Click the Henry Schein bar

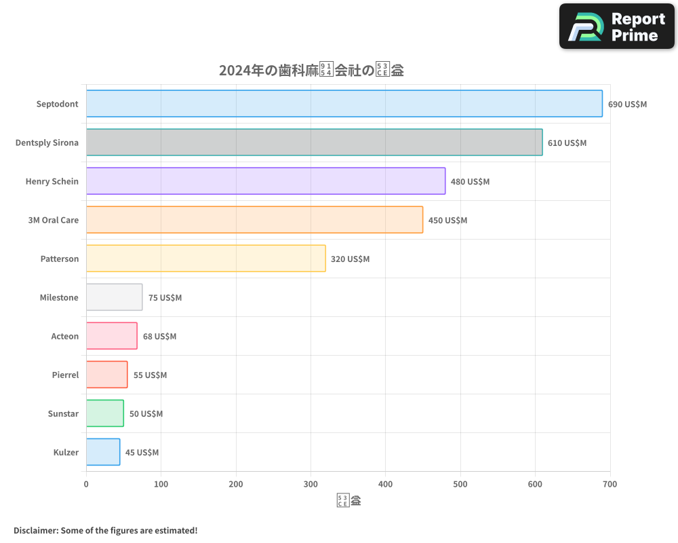[x=264, y=181]
